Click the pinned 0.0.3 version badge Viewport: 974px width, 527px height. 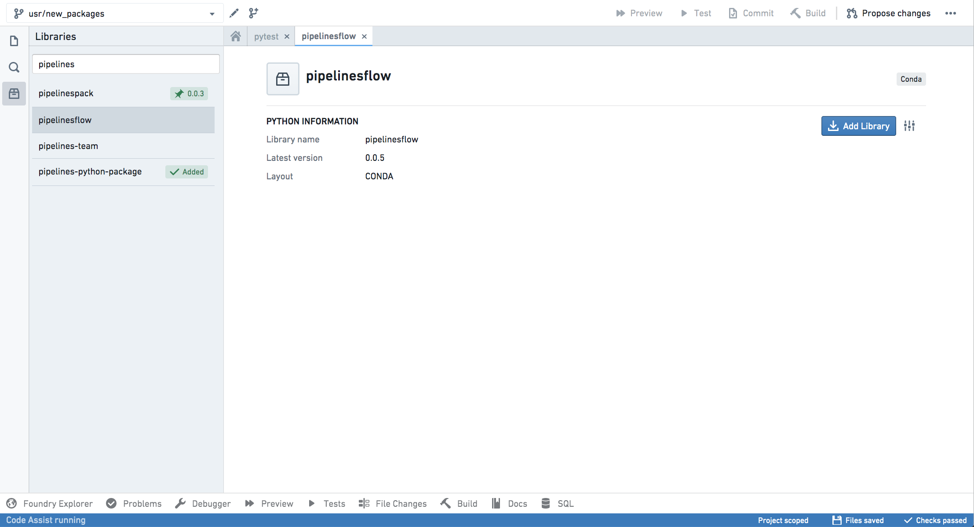click(x=189, y=94)
